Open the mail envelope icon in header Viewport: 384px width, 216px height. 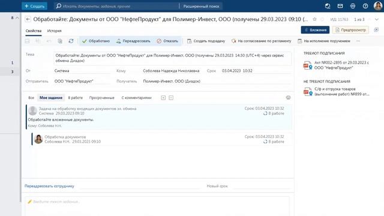click(x=340, y=6)
